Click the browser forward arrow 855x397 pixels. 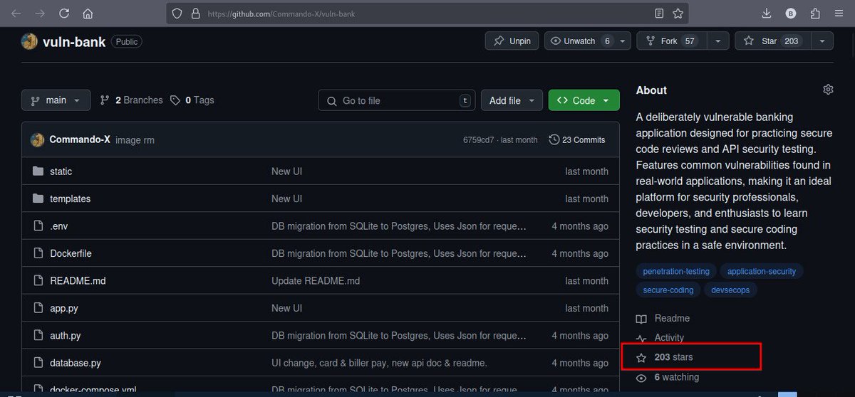41,14
